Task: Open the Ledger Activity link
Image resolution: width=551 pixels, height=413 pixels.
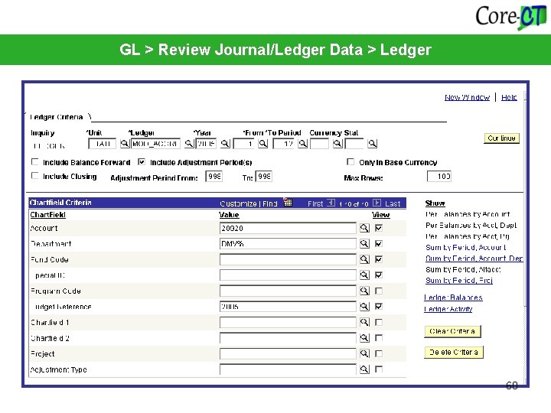Action: (x=448, y=309)
